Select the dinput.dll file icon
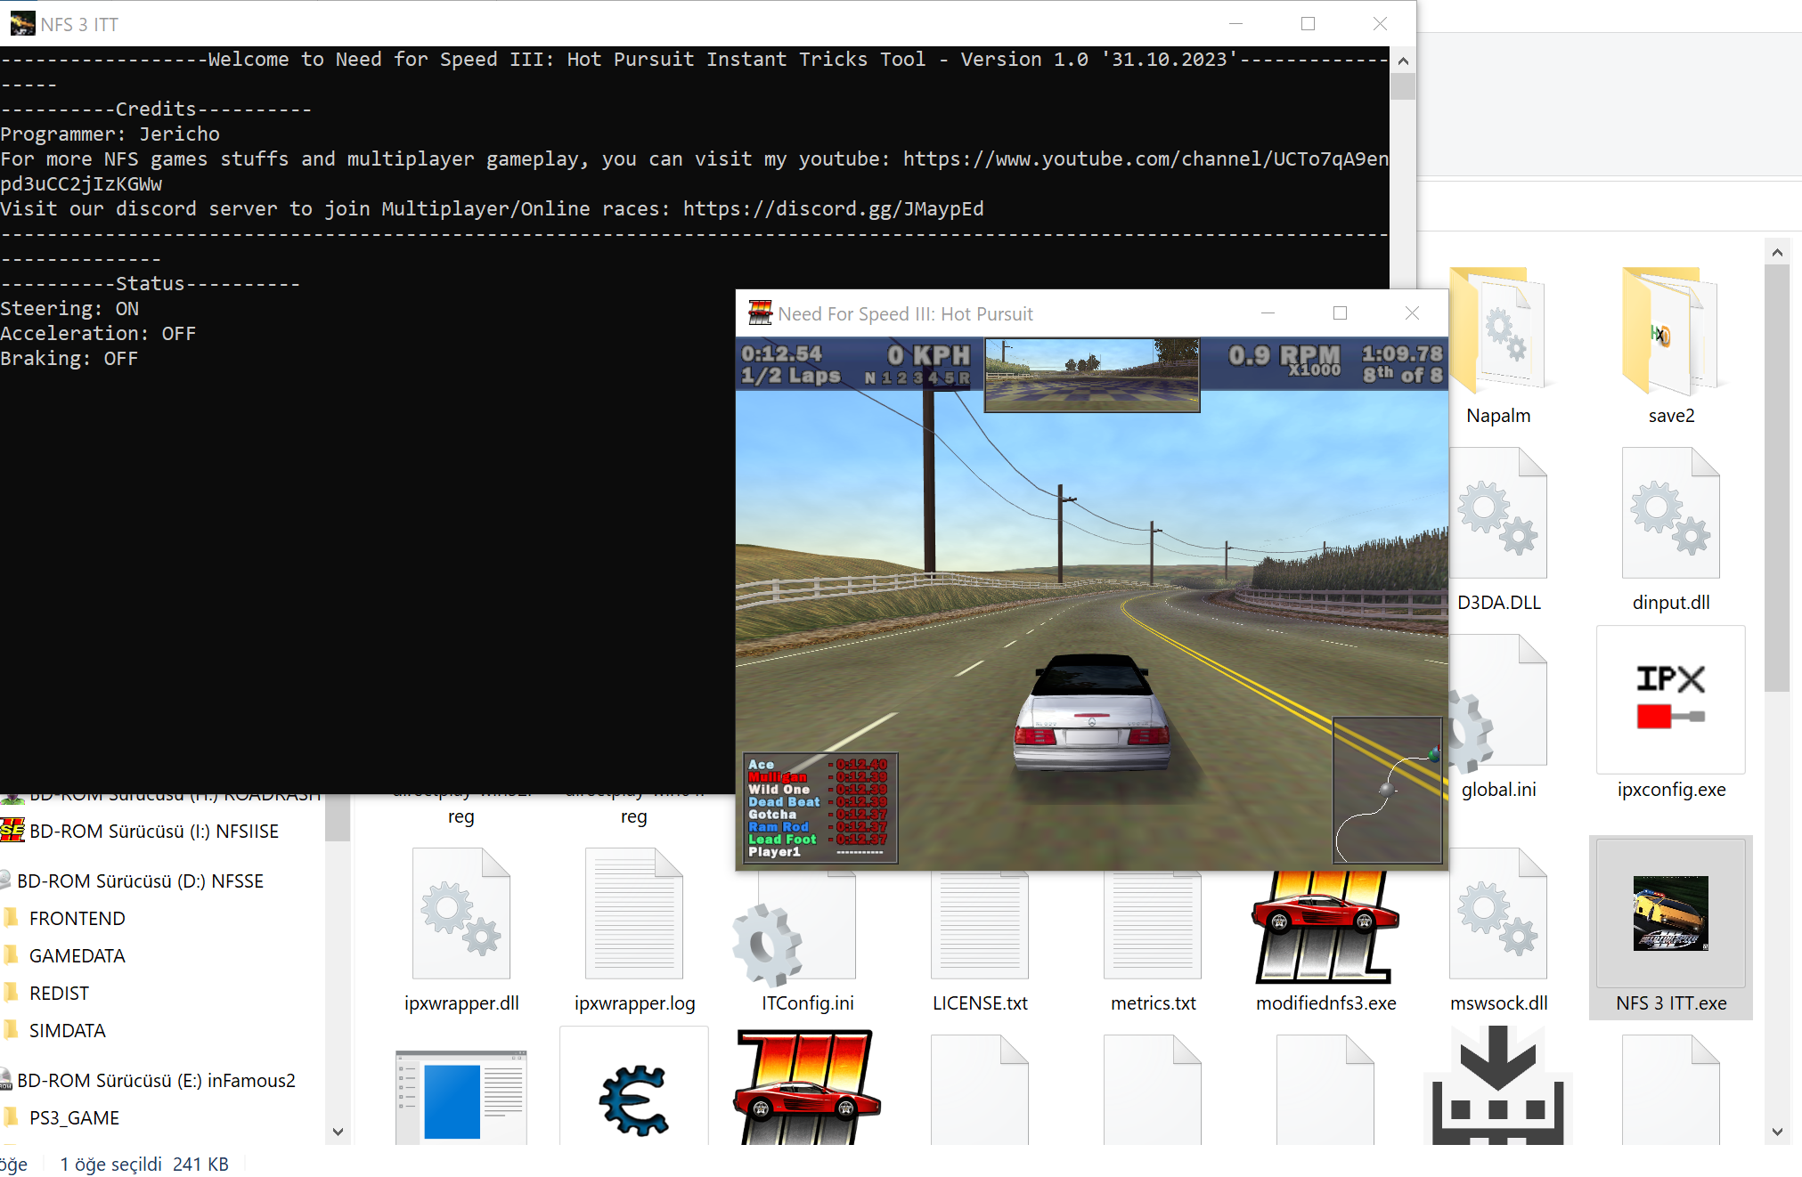 click(x=1670, y=515)
